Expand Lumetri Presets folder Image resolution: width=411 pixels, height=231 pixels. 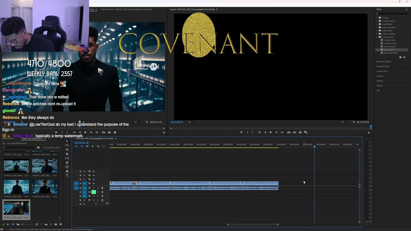pos(377,21)
